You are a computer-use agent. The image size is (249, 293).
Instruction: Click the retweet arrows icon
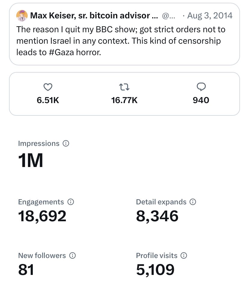pos(124,87)
